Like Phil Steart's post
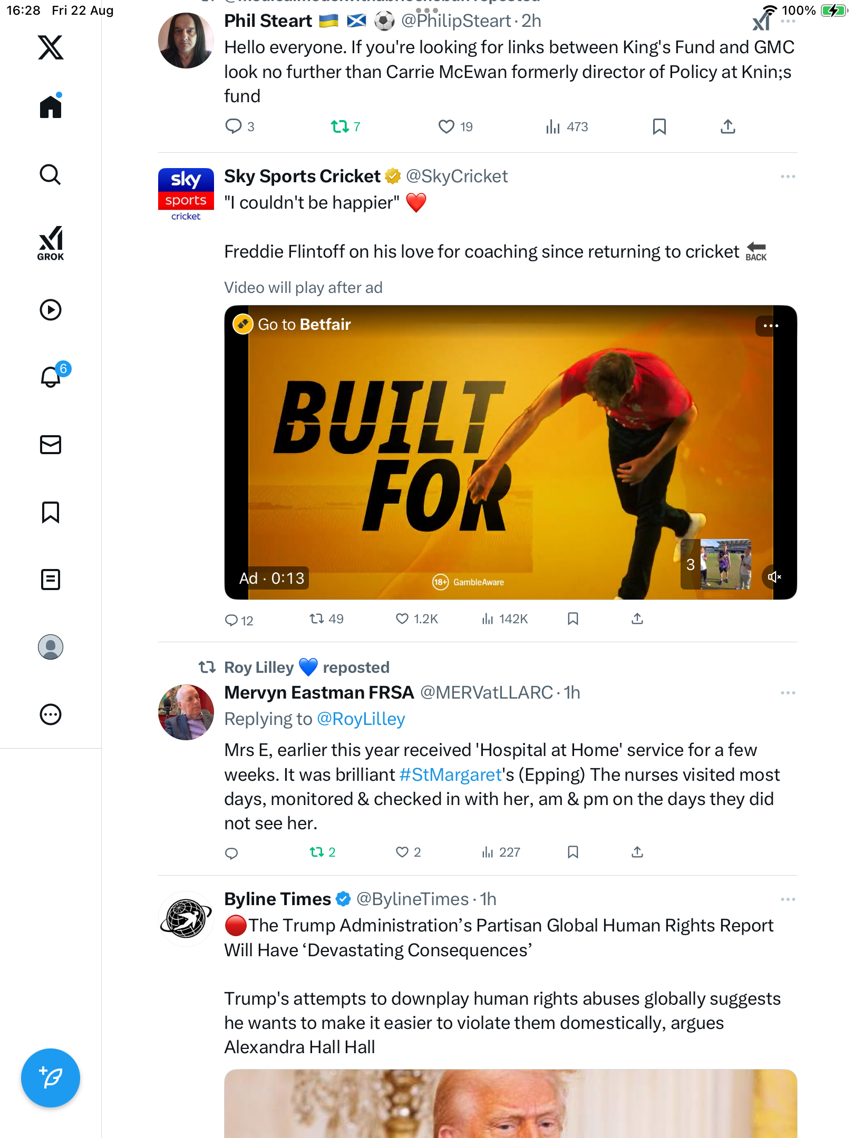The image size is (854, 1138). click(x=447, y=126)
